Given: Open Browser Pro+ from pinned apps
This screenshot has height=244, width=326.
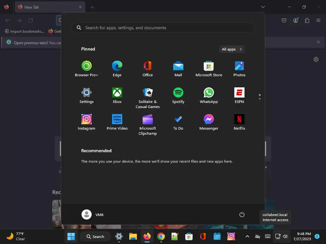Looking at the screenshot, I should point(87,69).
